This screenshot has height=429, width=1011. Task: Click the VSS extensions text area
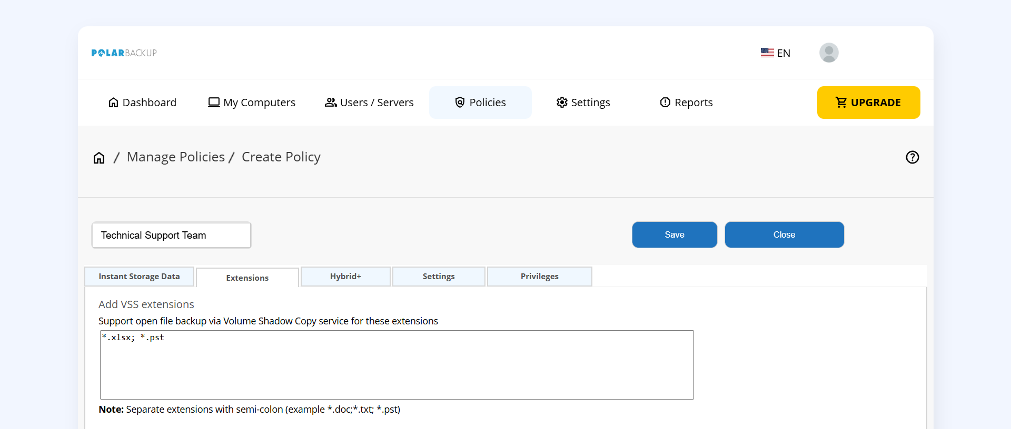click(397, 365)
